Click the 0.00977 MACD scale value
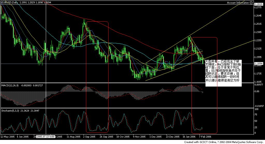This screenshot has height=144, width=265. [x=259, y=84]
